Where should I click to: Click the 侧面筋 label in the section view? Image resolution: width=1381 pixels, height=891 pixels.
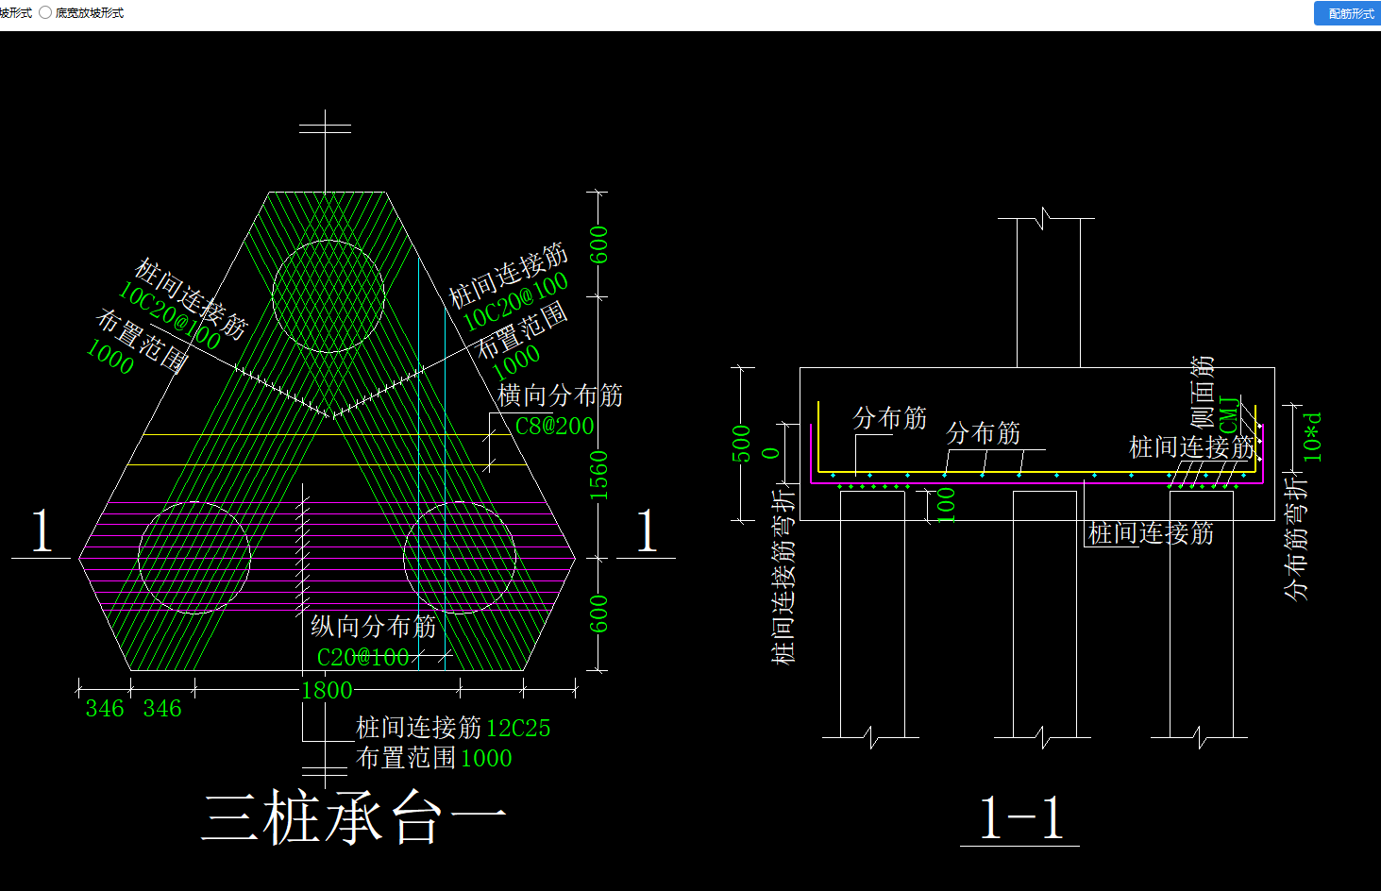click(x=1202, y=393)
